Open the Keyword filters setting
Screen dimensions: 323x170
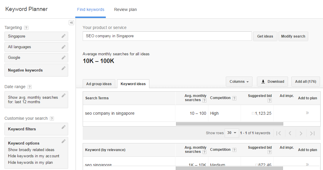coord(36,129)
